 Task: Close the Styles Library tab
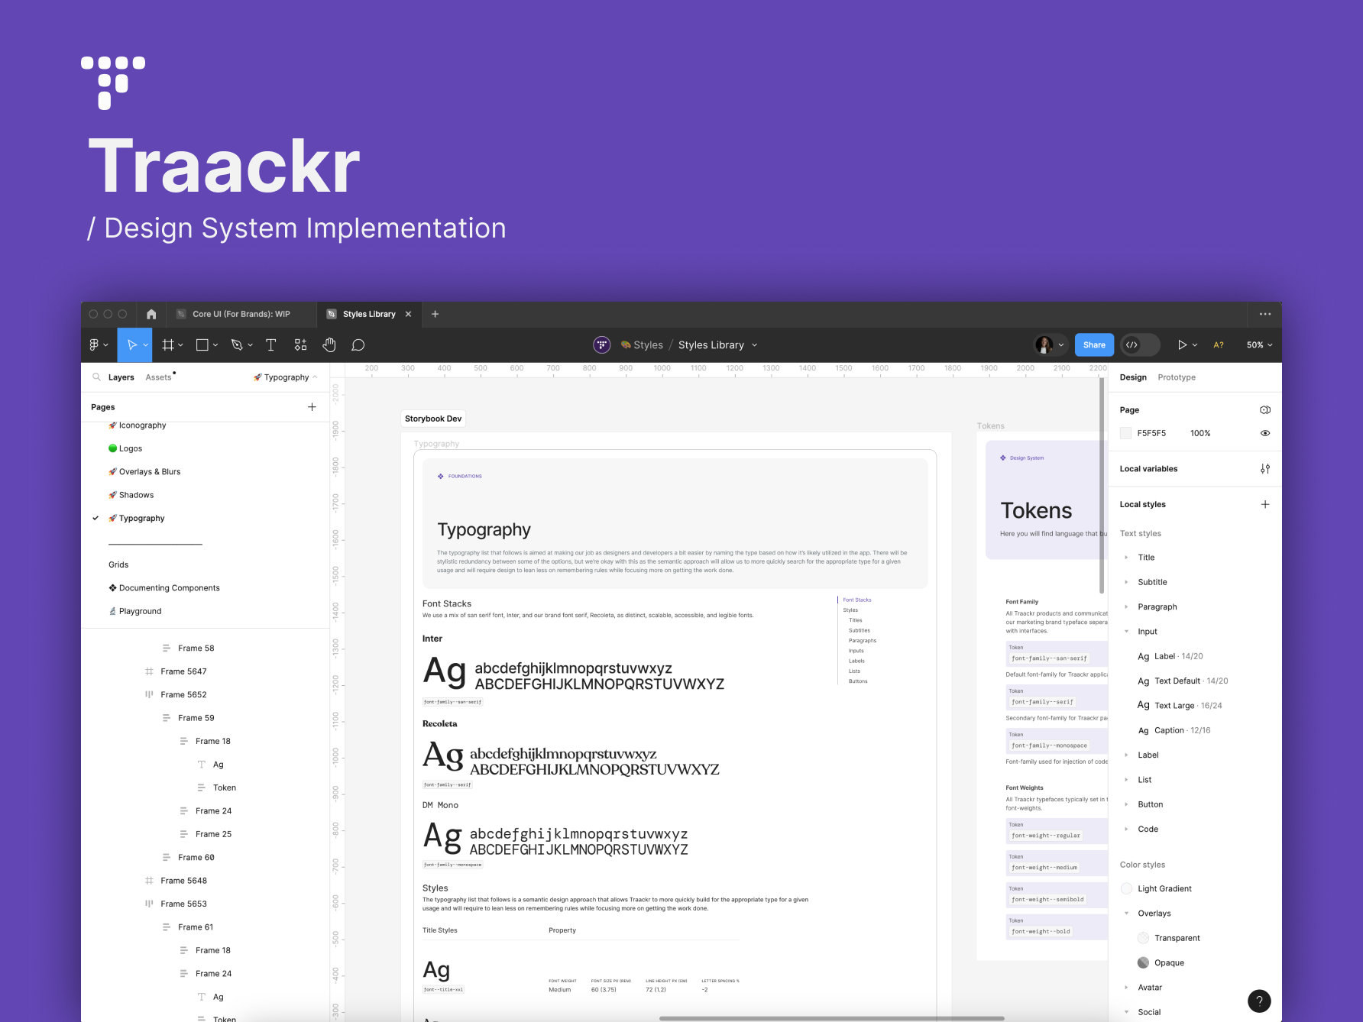[x=408, y=314]
